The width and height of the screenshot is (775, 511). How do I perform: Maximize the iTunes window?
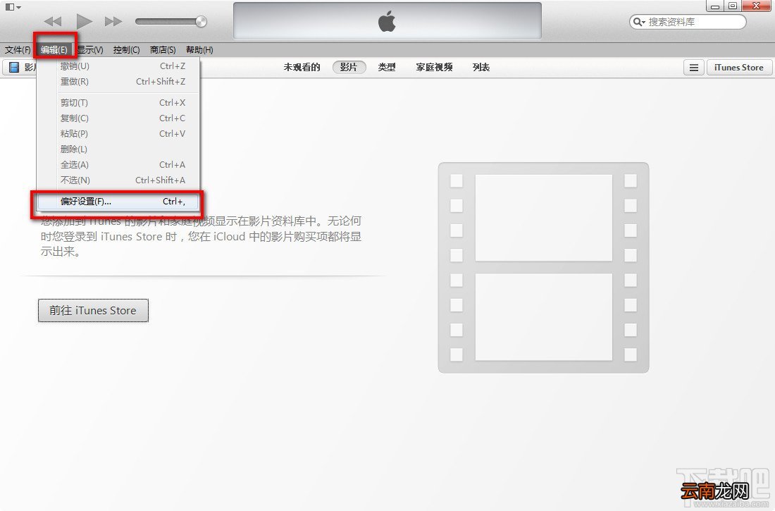733,6
